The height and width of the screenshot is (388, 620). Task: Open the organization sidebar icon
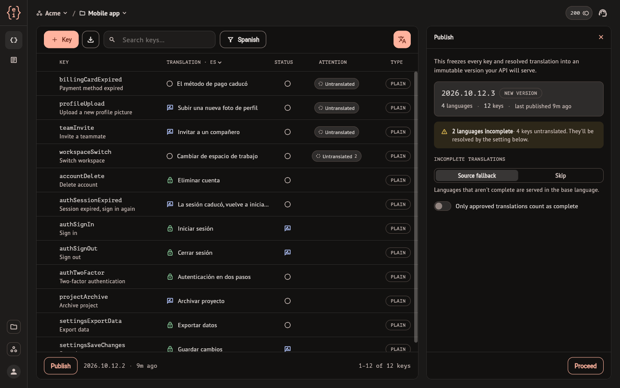pyautogui.click(x=14, y=349)
